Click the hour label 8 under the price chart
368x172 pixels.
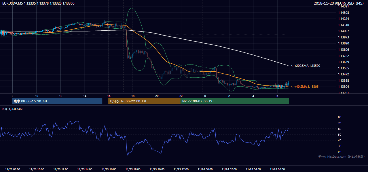[13, 96]
